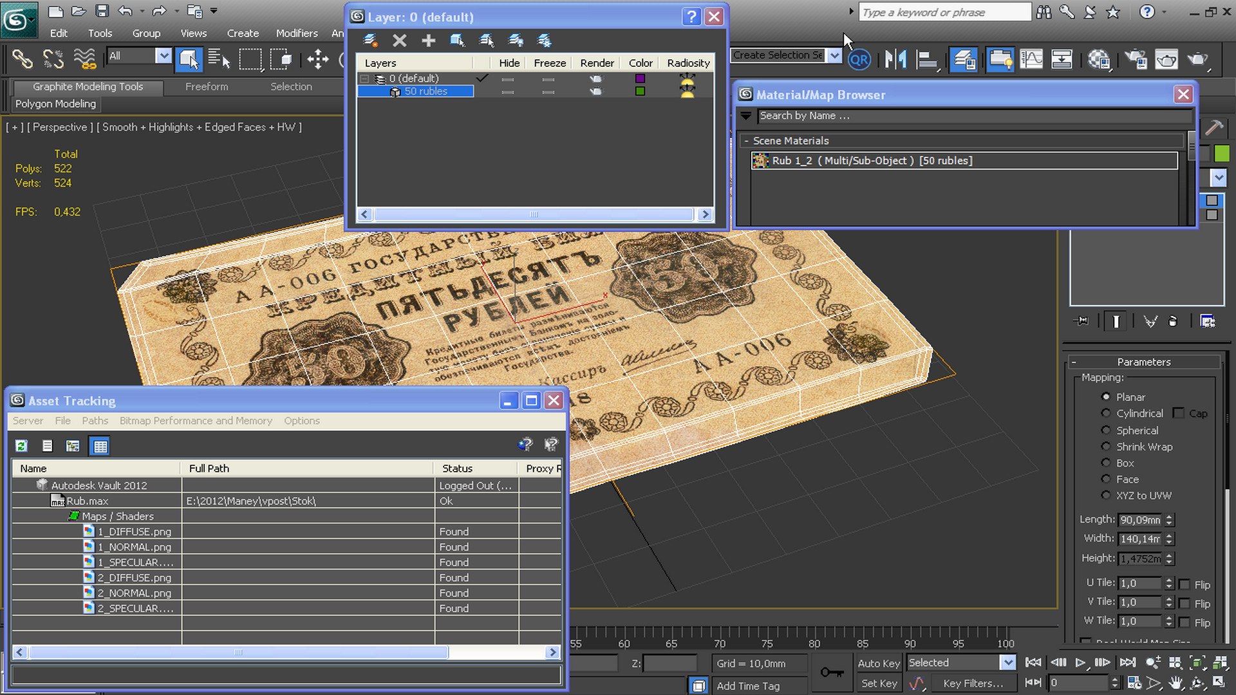Screen dimensions: 1236x695
Task: Click Hide/Unhide All Layers icon
Action: 516,41
